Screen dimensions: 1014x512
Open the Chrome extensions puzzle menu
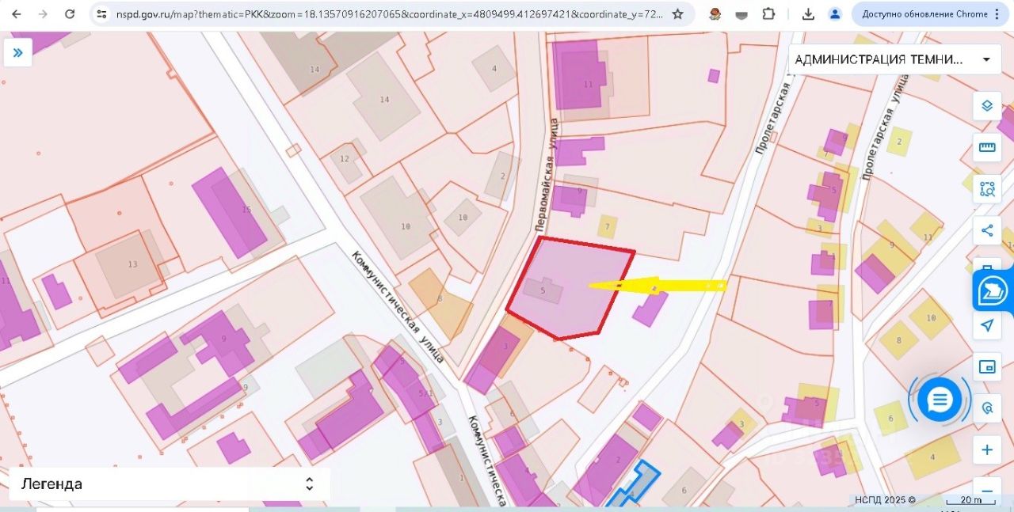coord(768,14)
